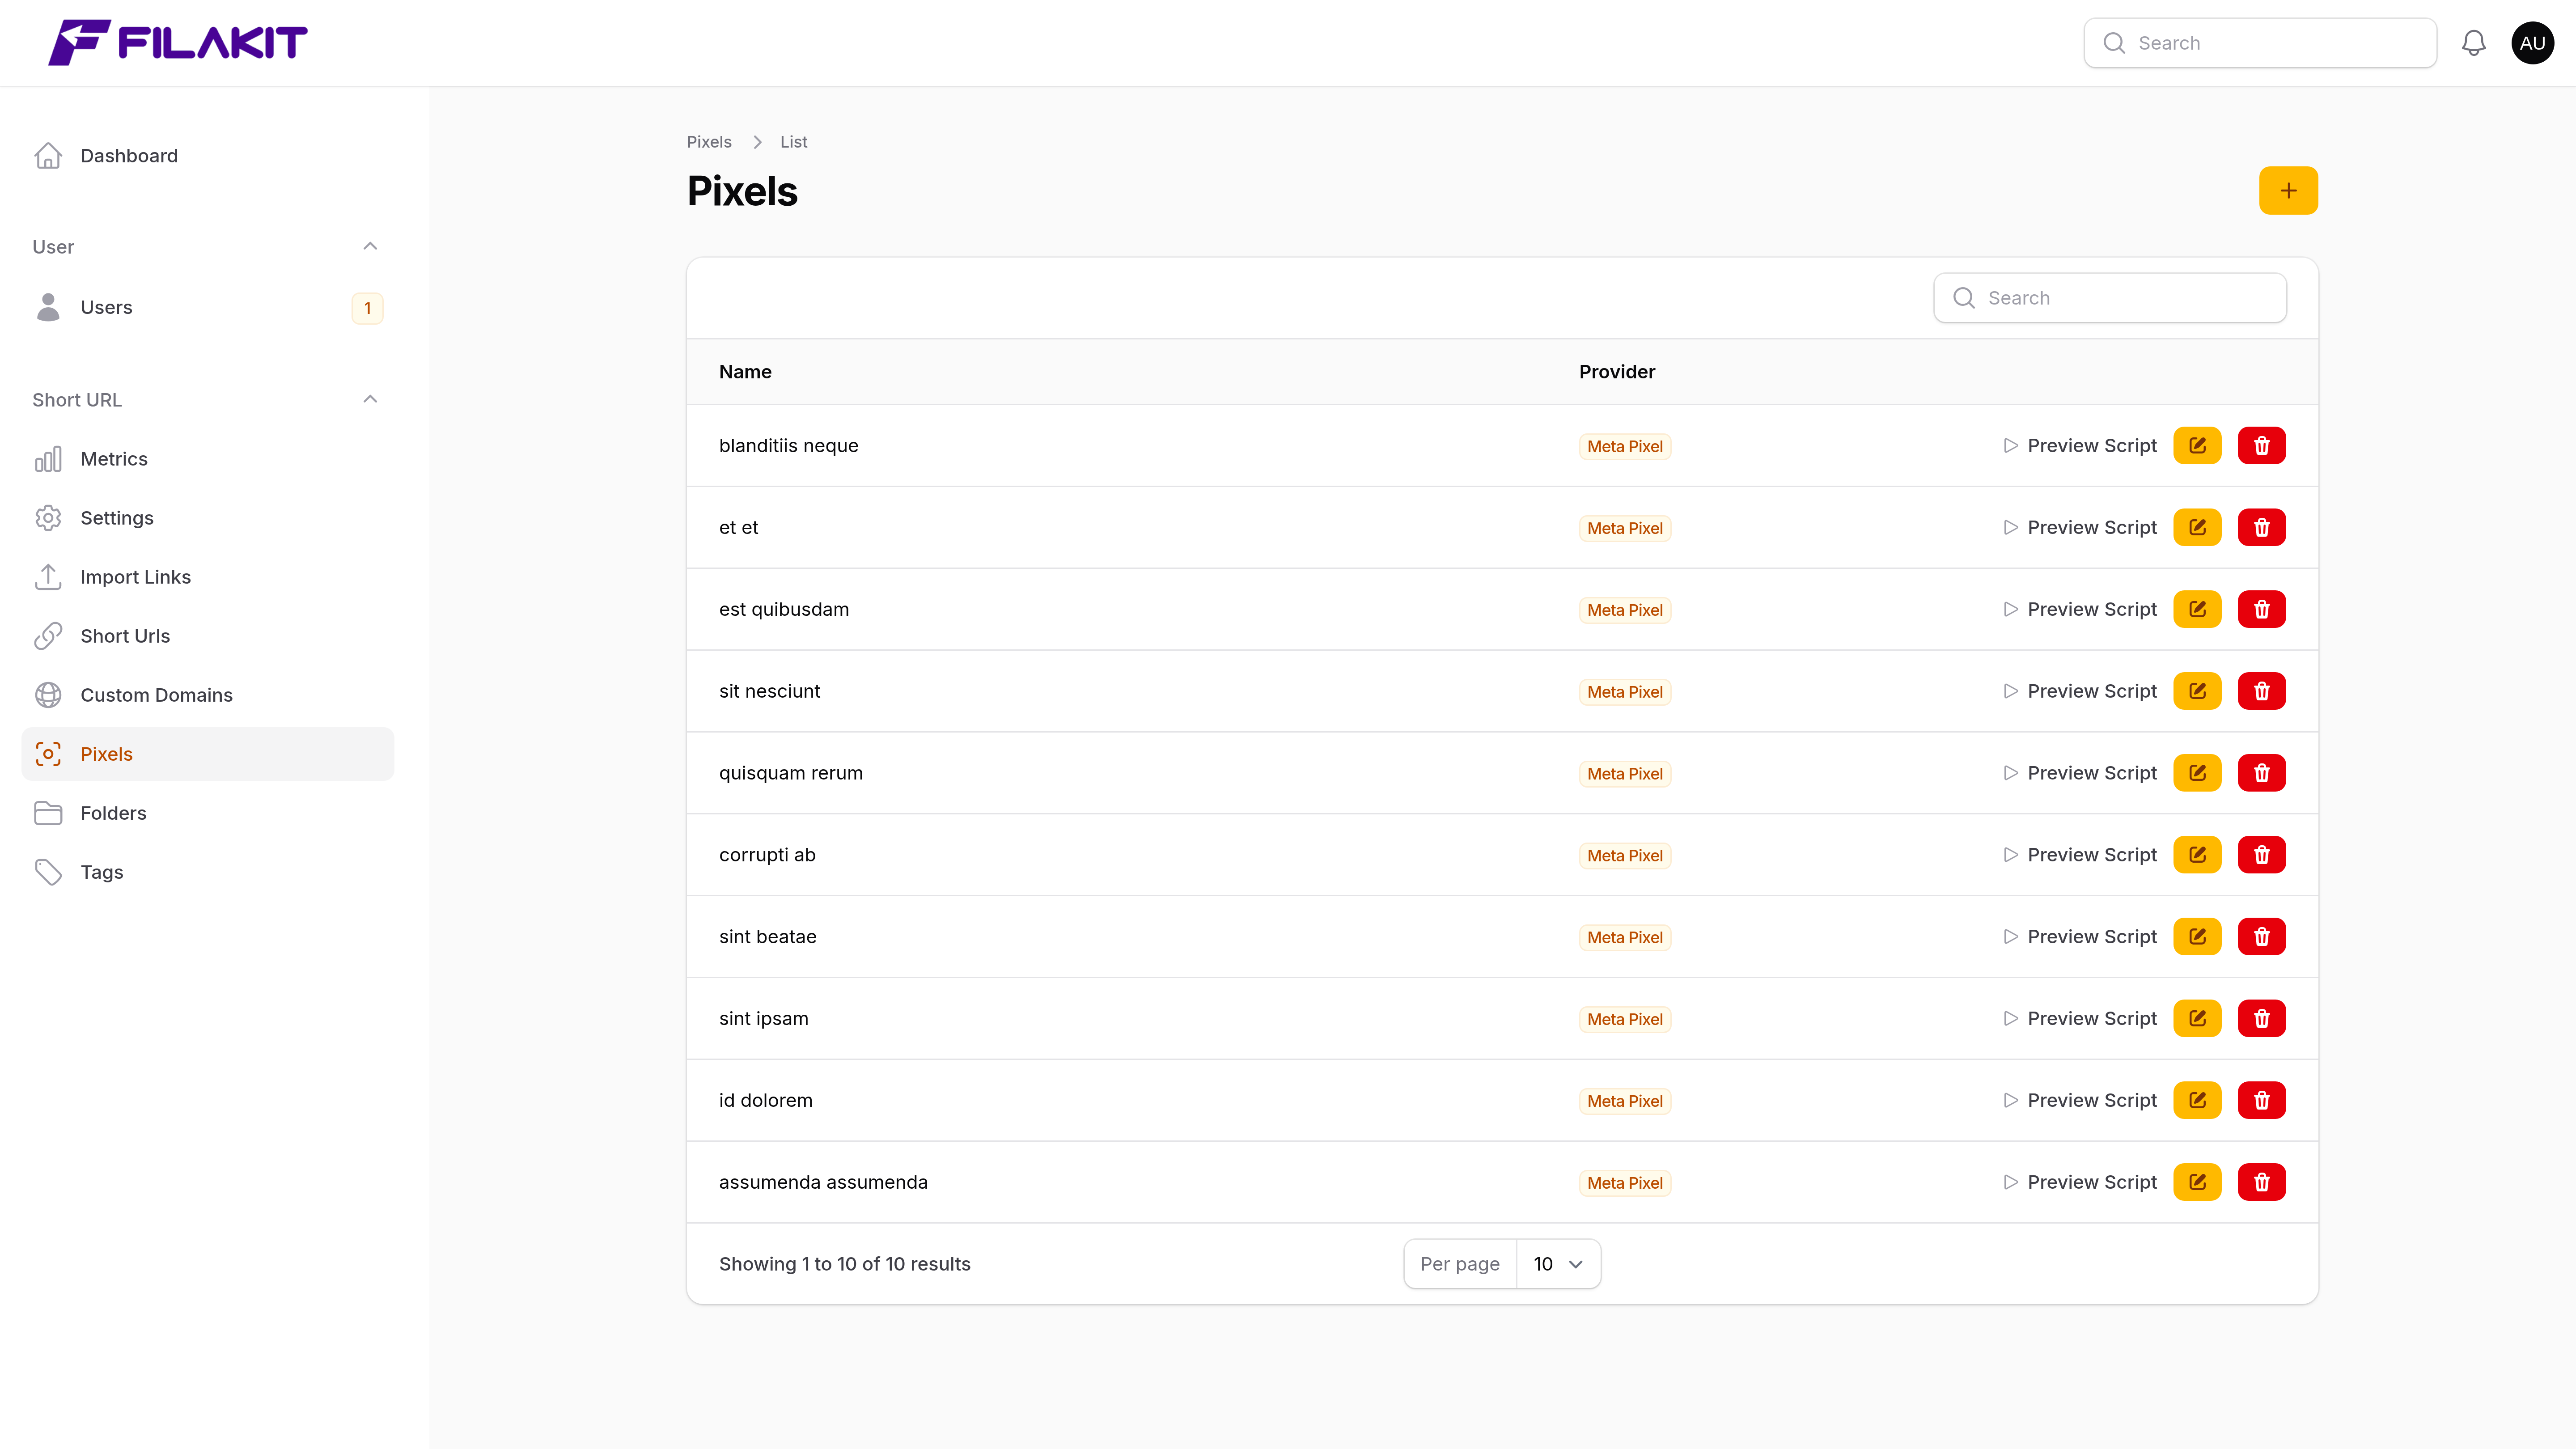Open Short Urls in the sidebar

point(208,637)
